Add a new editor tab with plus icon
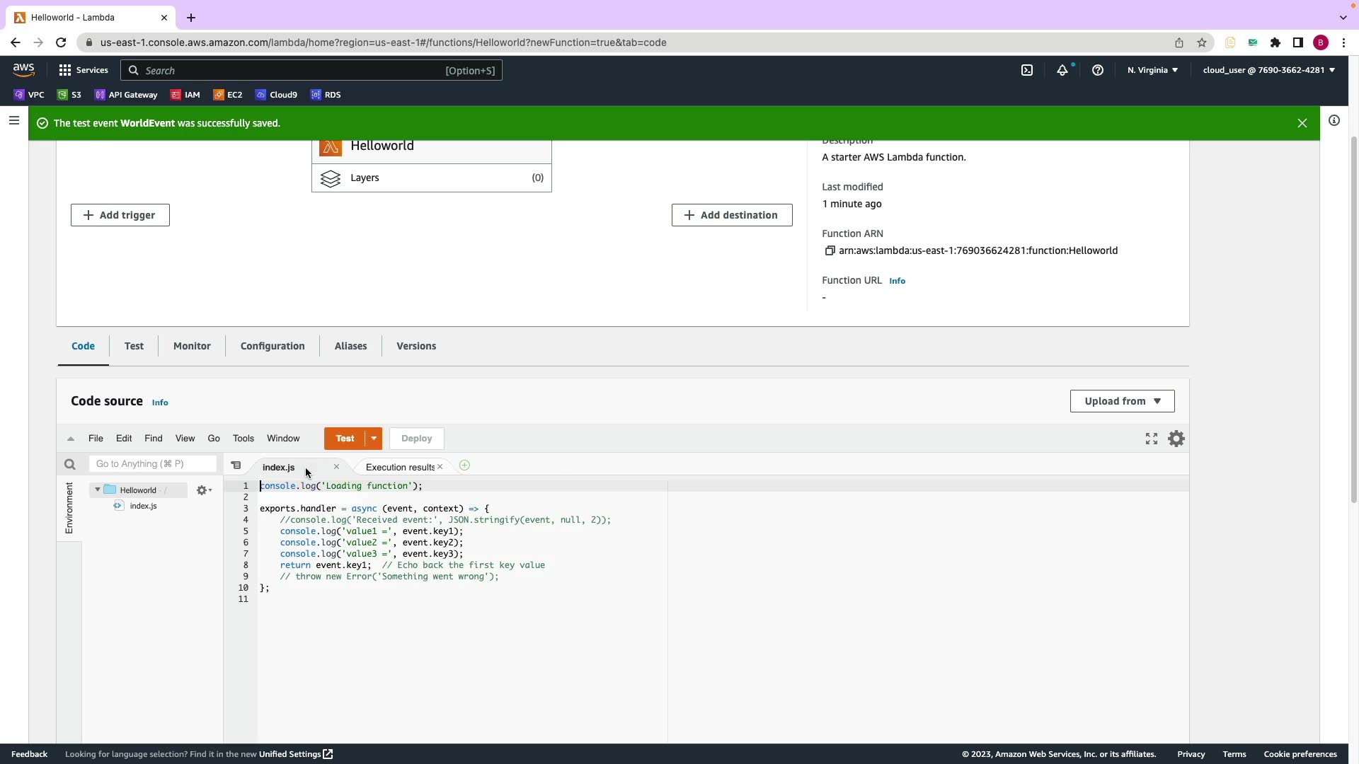Screen dimensions: 1359x764 point(464,465)
